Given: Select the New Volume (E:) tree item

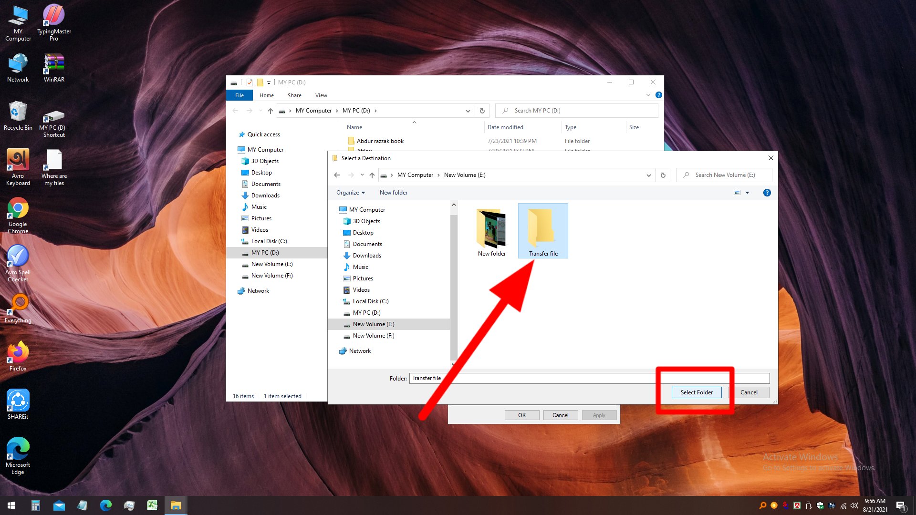Looking at the screenshot, I should point(374,324).
